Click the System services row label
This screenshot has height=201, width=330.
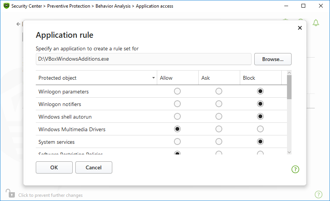56,142
